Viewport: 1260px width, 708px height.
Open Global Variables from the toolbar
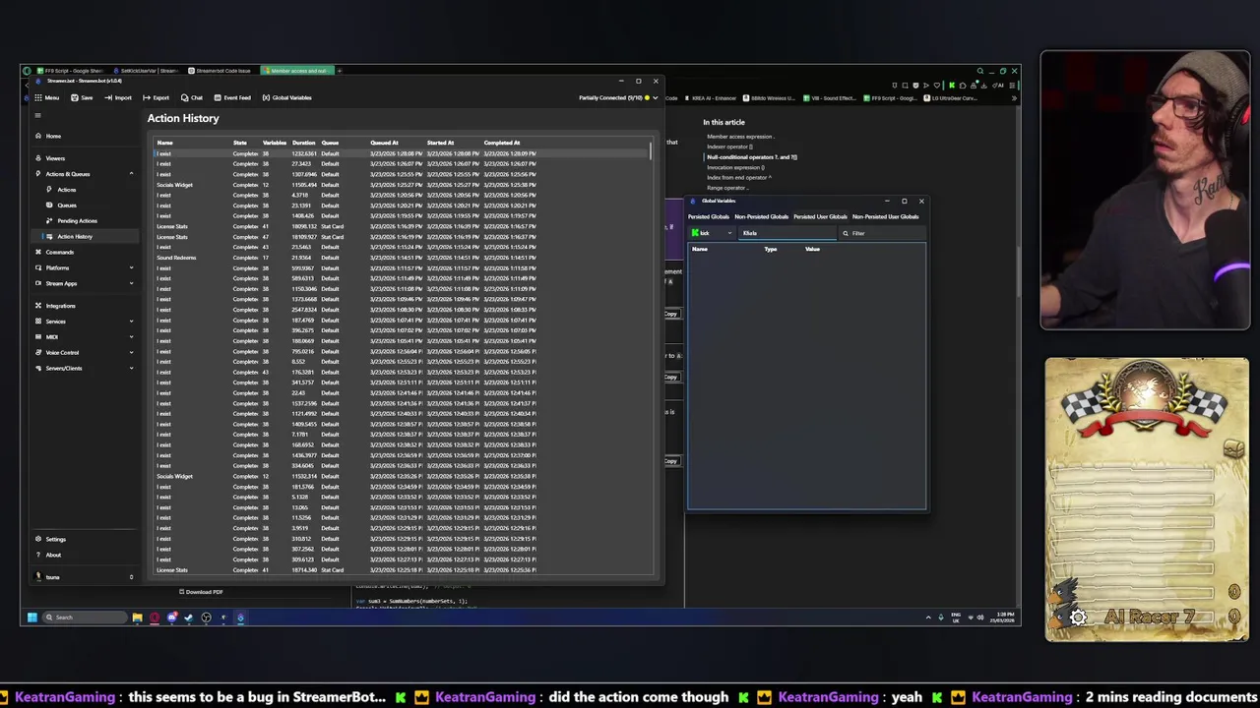(x=287, y=97)
